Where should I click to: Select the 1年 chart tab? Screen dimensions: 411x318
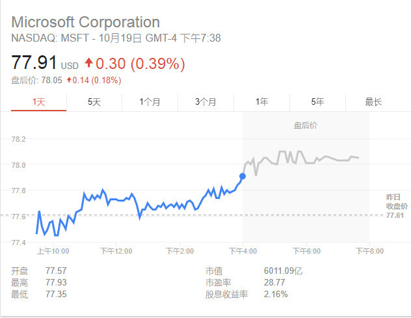click(x=261, y=101)
